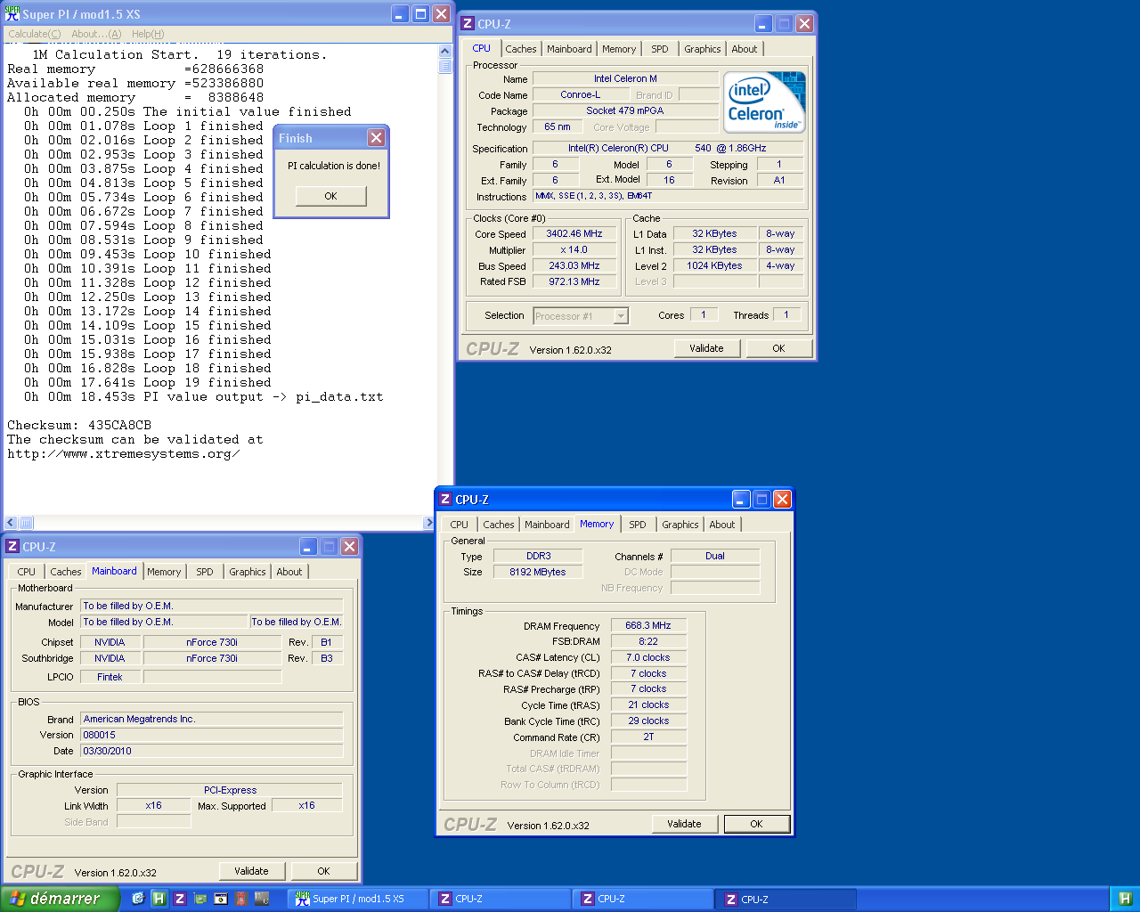Click the Z icon in the CPU-Z Memory window title bar
Screen dimensions: 1140x912
pos(445,500)
